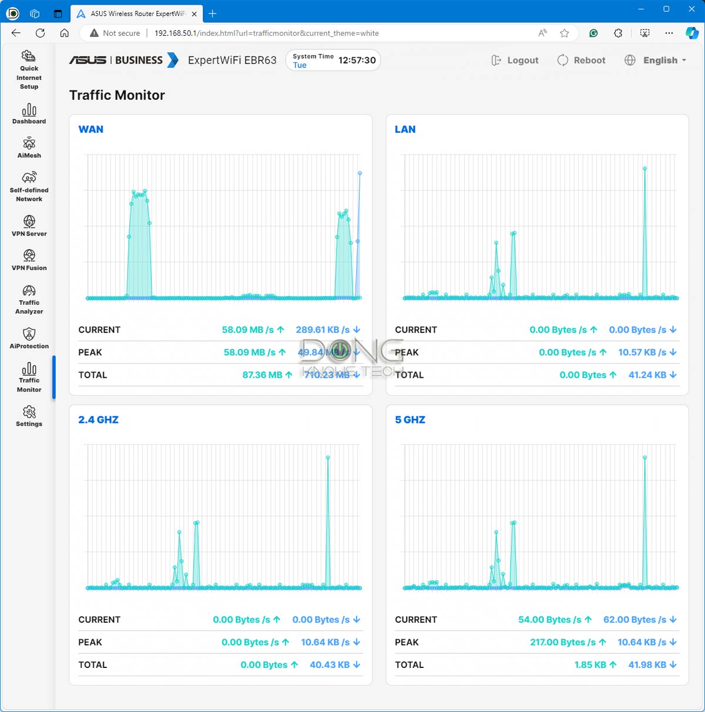The image size is (705, 712).
Task: Click the LAN traffic graph
Action: pyautogui.click(x=539, y=227)
